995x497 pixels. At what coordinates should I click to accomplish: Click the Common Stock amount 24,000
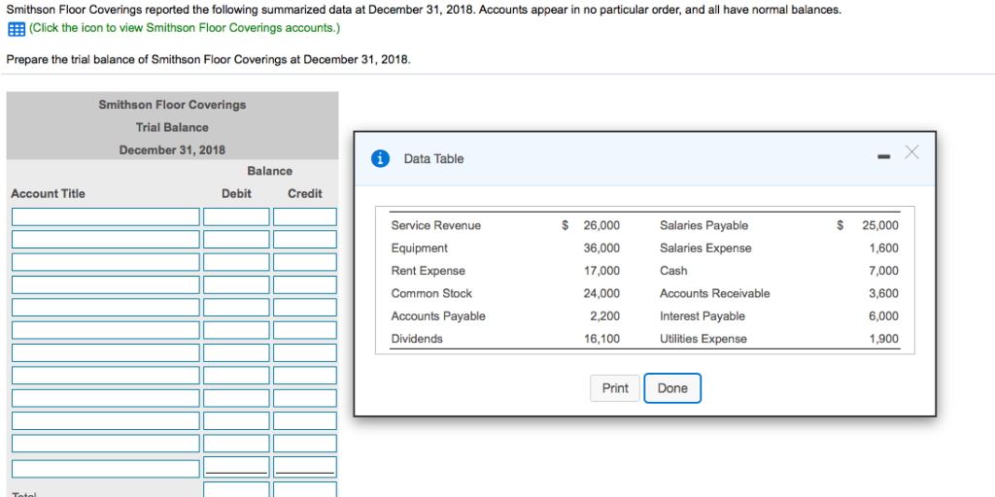click(601, 293)
